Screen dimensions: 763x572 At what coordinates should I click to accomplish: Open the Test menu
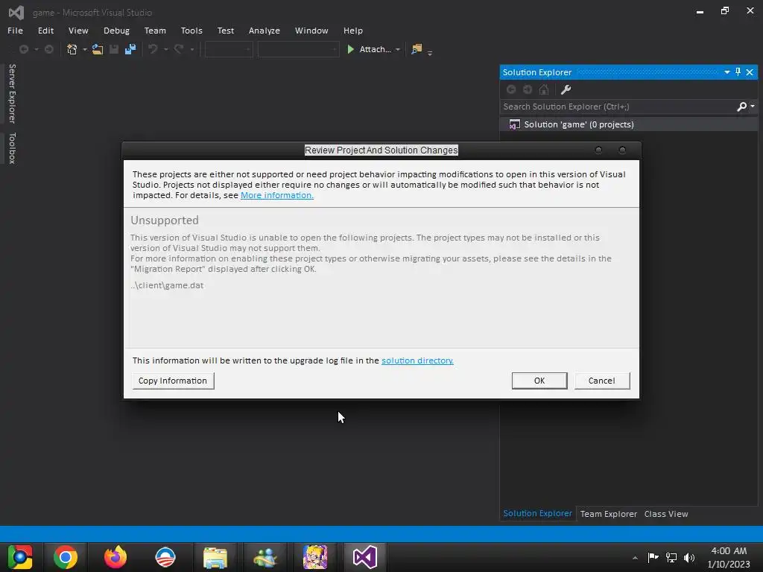point(225,30)
